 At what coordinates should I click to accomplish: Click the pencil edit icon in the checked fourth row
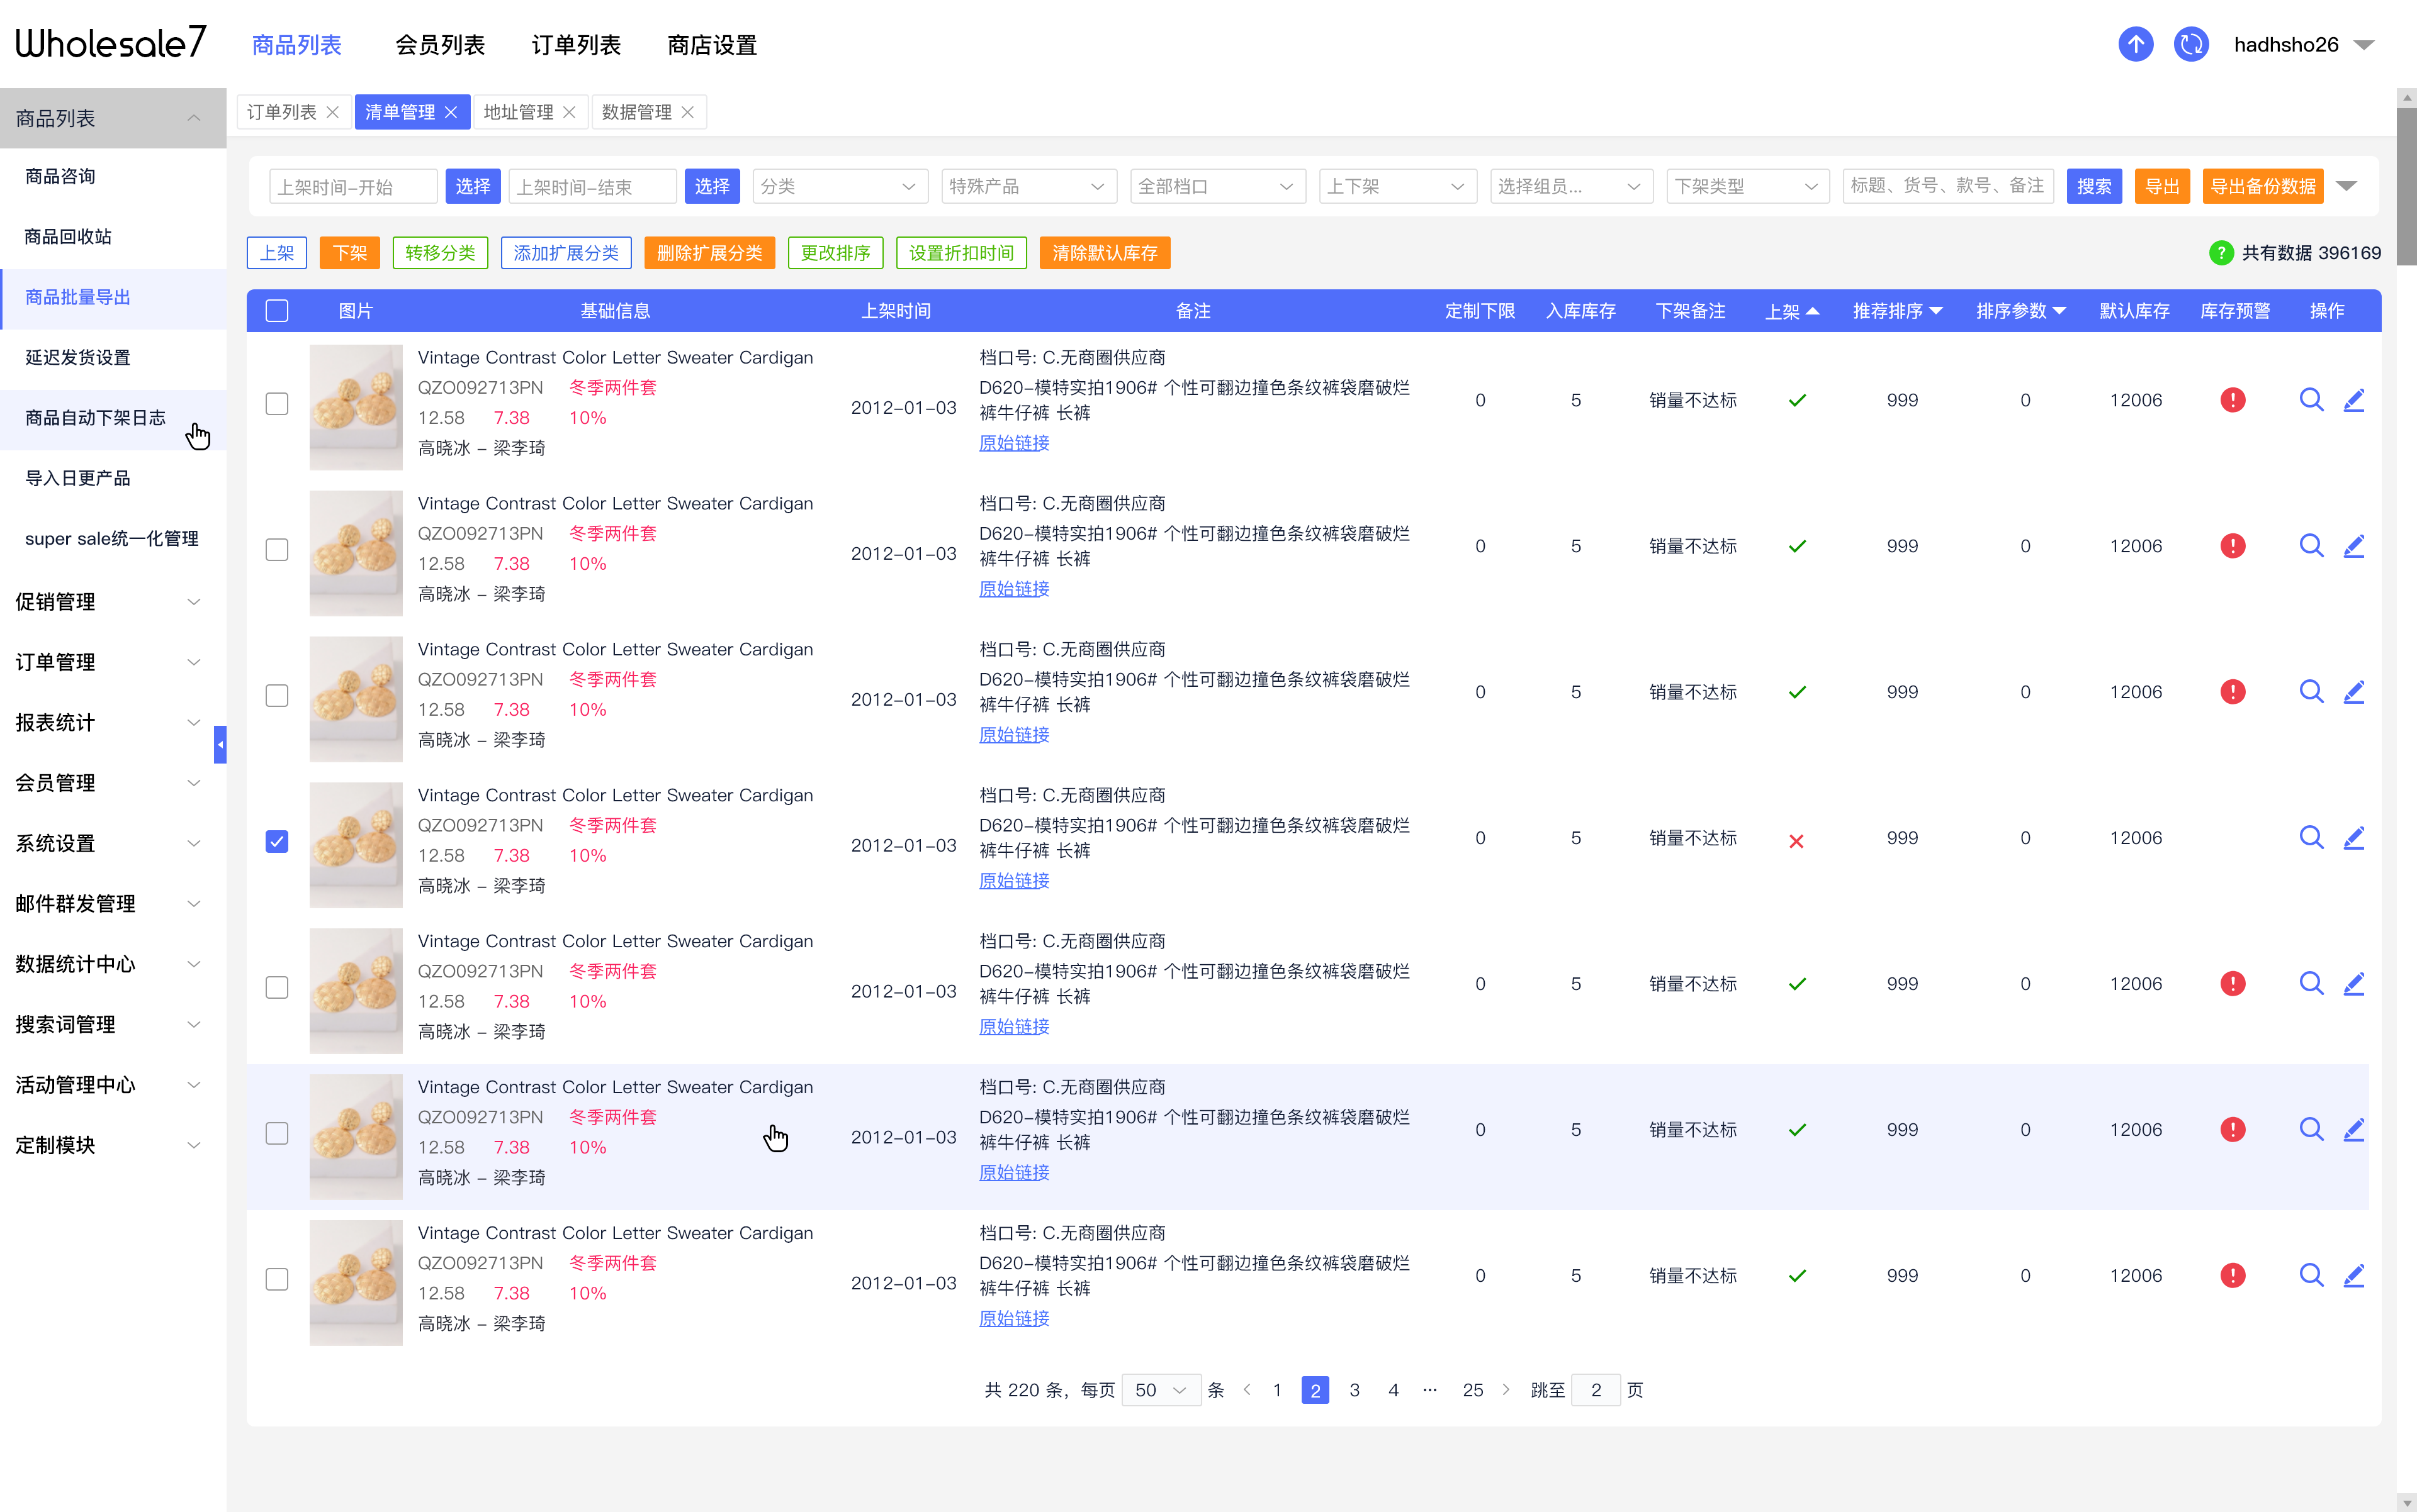[x=2354, y=838]
